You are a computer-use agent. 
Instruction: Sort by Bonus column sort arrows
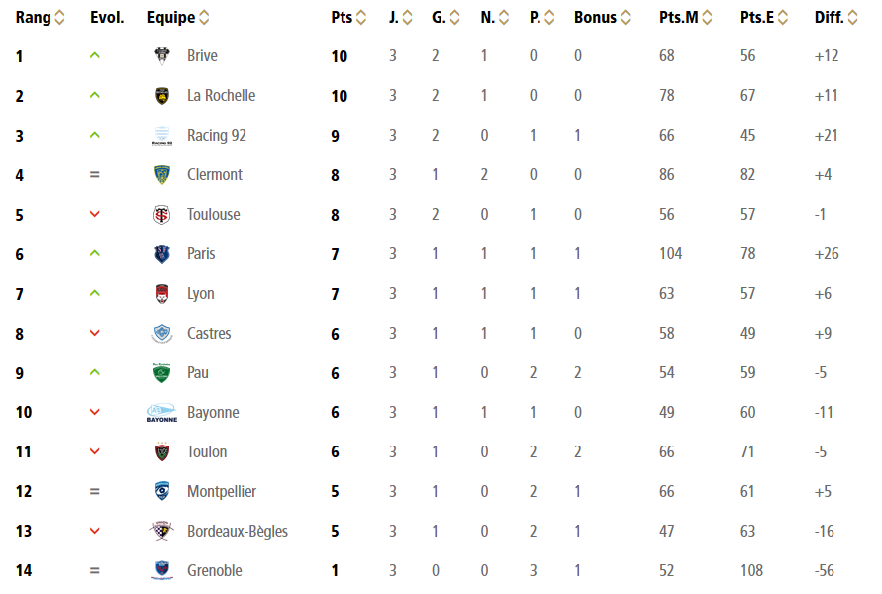[x=627, y=18]
